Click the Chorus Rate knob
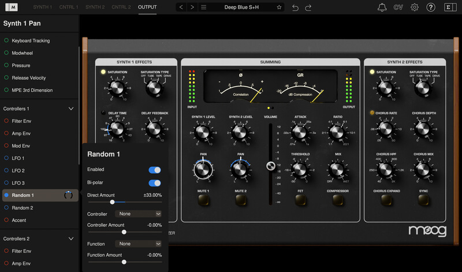This screenshot has height=272, width=462. [386, 129]
